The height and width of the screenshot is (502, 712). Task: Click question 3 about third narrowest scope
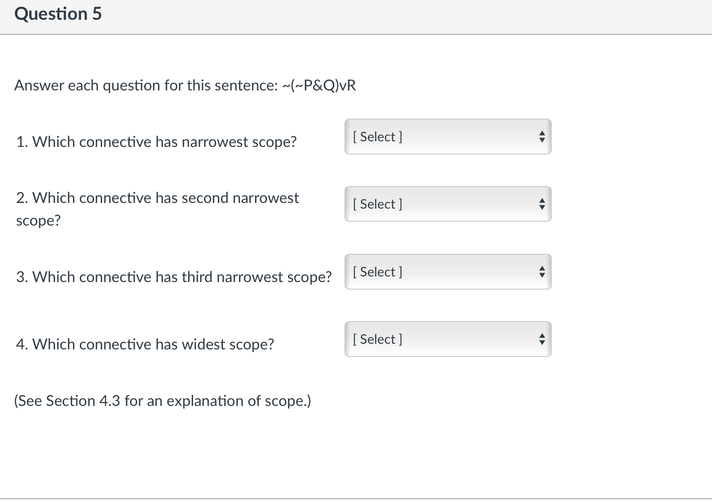173,277
